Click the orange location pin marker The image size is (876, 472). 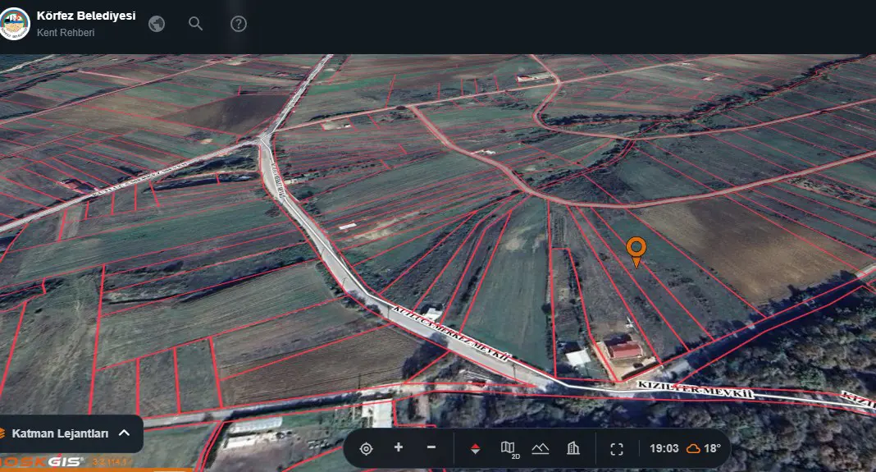click(636, 252)
